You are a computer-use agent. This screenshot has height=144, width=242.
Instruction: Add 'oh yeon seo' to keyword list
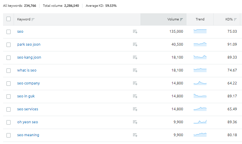pyautogui.click(x=135, y=122)
